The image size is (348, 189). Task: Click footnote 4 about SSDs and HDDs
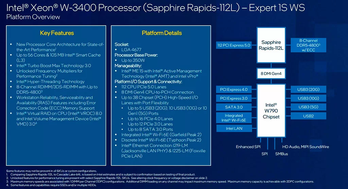pyautogui.click(x=51, y=185)
